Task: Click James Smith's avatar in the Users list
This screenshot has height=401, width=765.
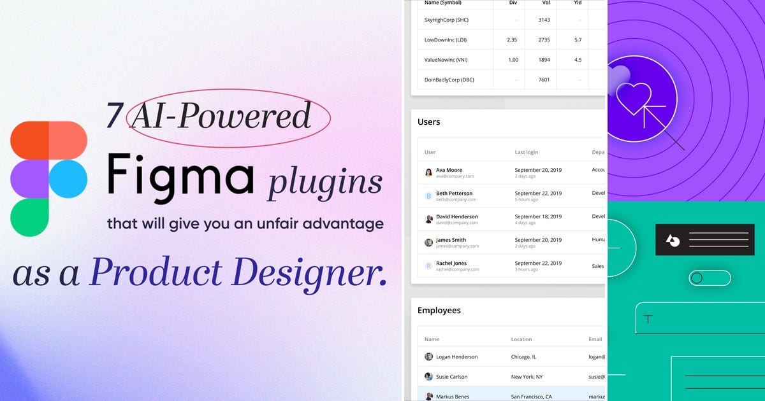Action: [428, 242]
